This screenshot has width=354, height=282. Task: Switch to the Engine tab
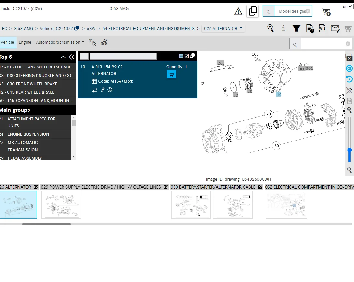tap(25, 42)
